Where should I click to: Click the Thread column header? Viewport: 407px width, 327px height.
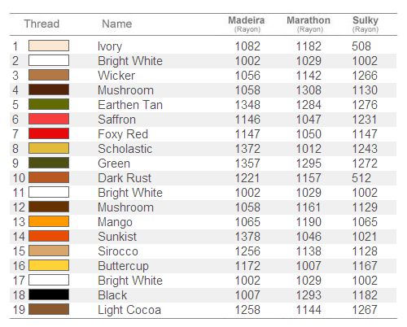pos(42,24)
